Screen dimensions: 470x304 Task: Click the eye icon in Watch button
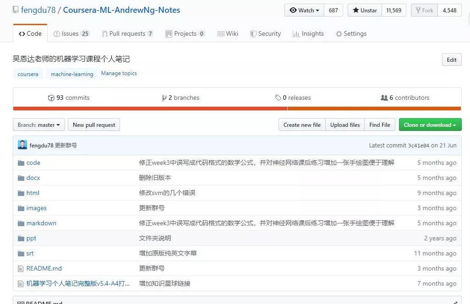(293, 10)
